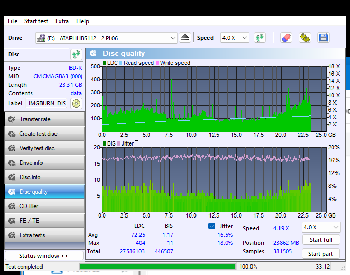The image size is (350, 275).
Task: Open the CD Bler test
Action: (45, 206)
